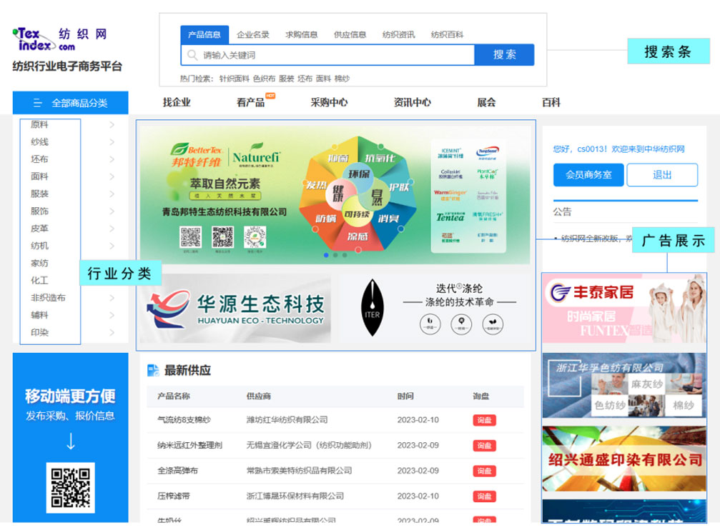
Task: Click the 退出 logout button
Action: [661, 175]
